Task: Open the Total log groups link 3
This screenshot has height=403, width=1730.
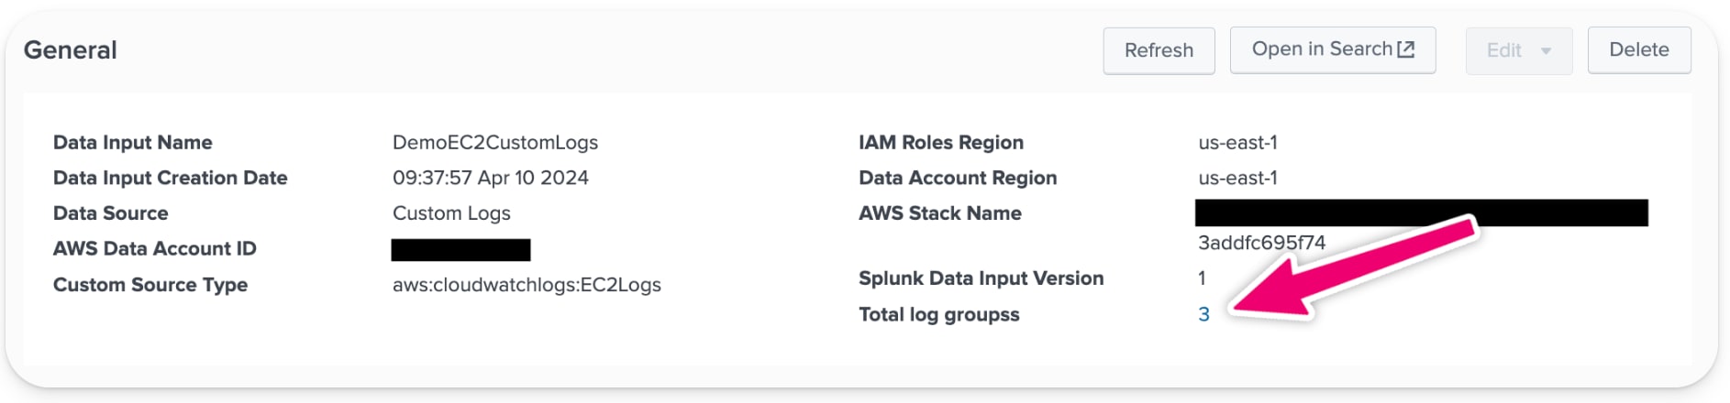Action: coord(1203,314)
